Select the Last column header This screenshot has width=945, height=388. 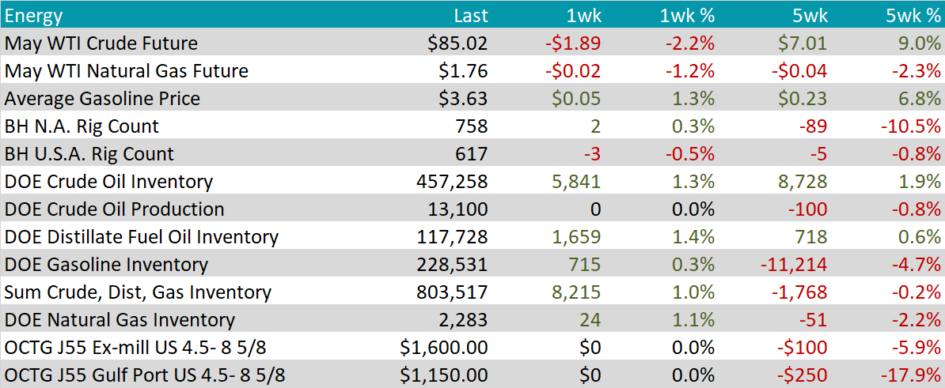471,16
